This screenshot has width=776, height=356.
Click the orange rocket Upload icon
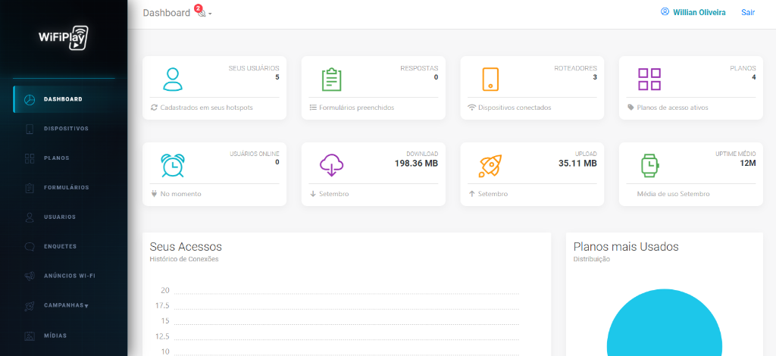click(x=490, y=166)
